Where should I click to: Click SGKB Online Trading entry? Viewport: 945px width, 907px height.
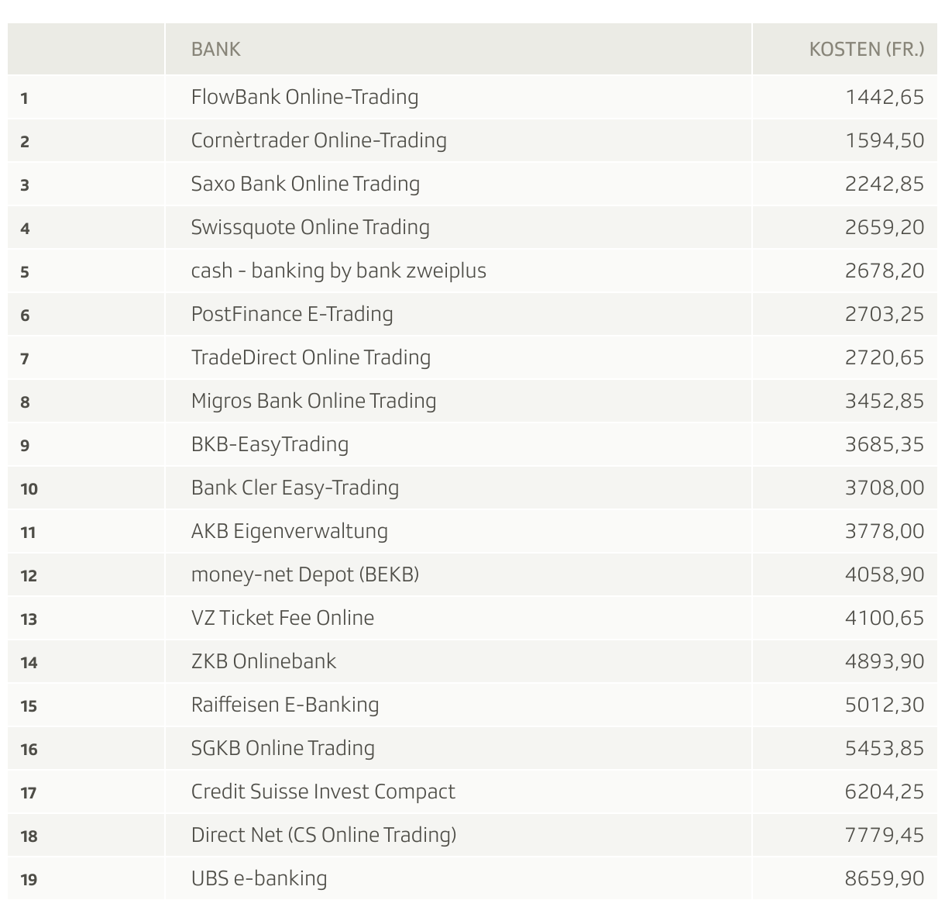283,748
